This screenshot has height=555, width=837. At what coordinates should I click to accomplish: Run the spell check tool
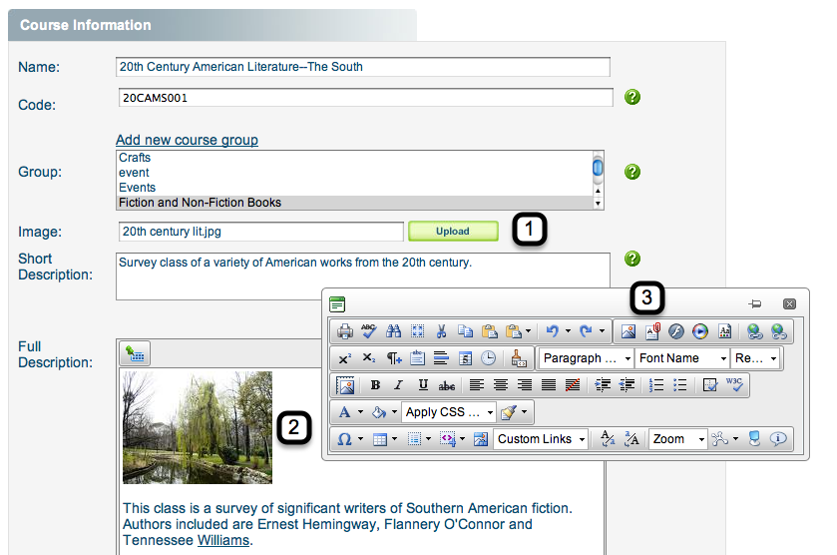click(x=368, y=331)
